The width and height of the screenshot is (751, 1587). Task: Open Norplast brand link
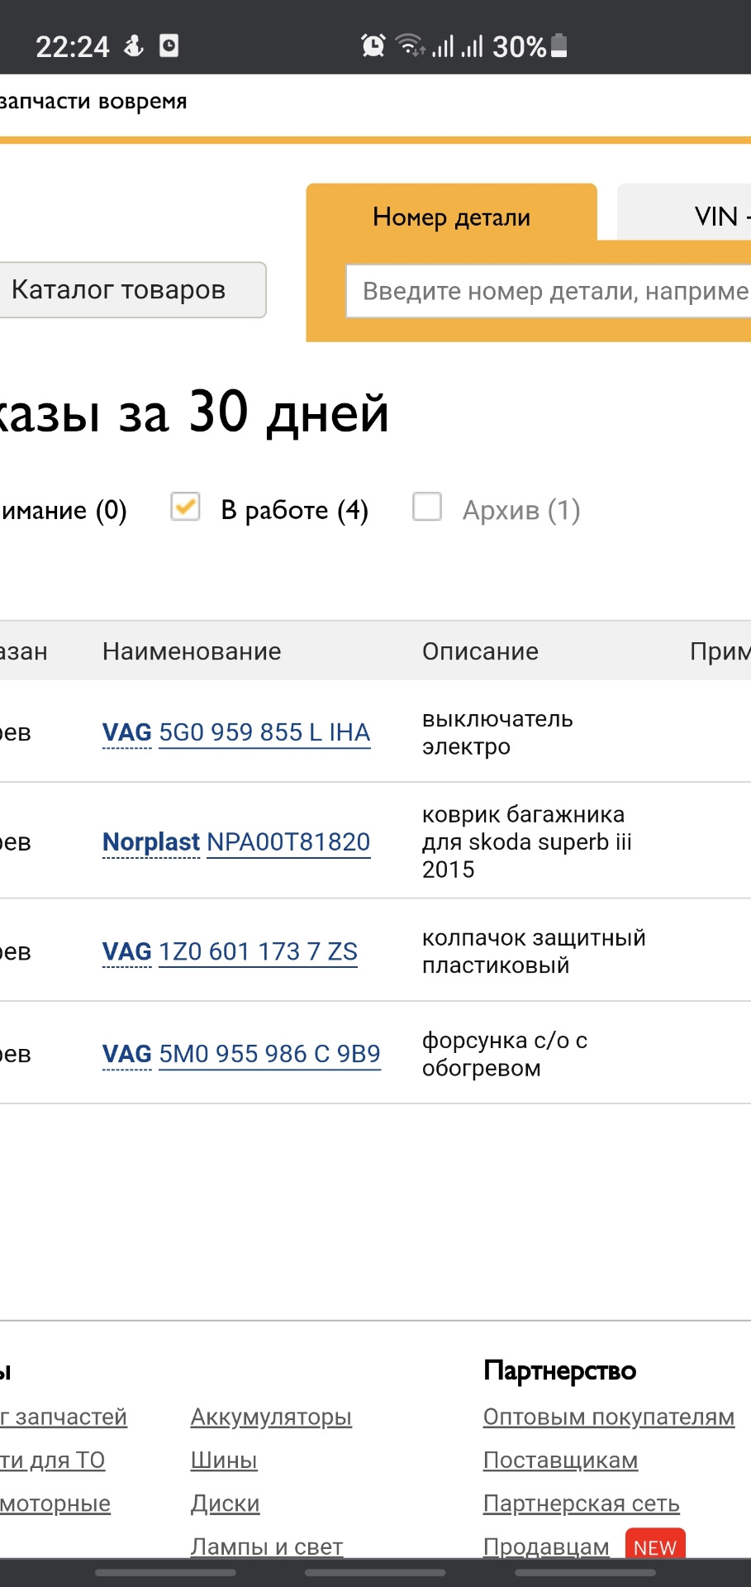(151, 842)
